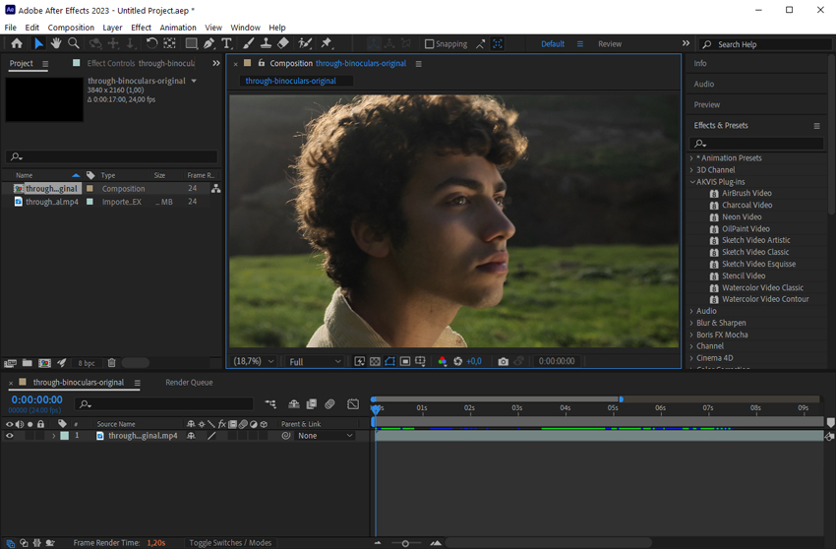Open the Animation menu
Screen dimensions: 836x549
(178, 28)
